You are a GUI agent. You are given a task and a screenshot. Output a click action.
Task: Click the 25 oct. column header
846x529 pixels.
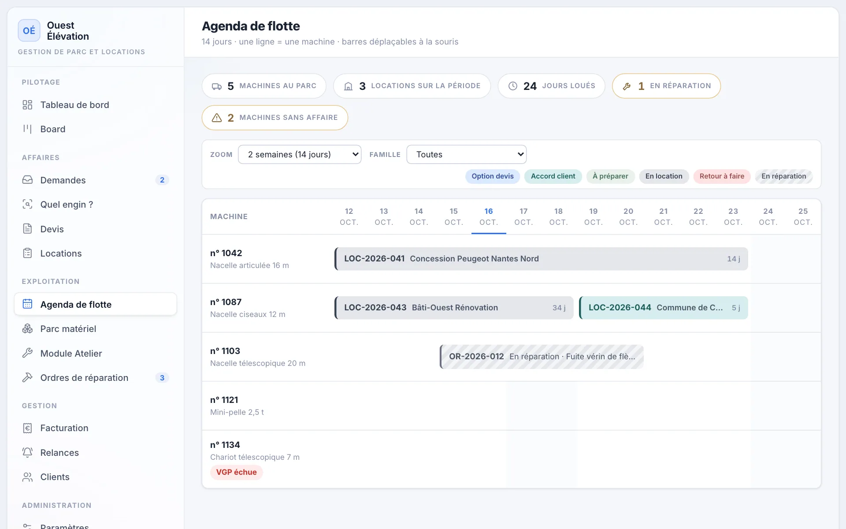803,216
